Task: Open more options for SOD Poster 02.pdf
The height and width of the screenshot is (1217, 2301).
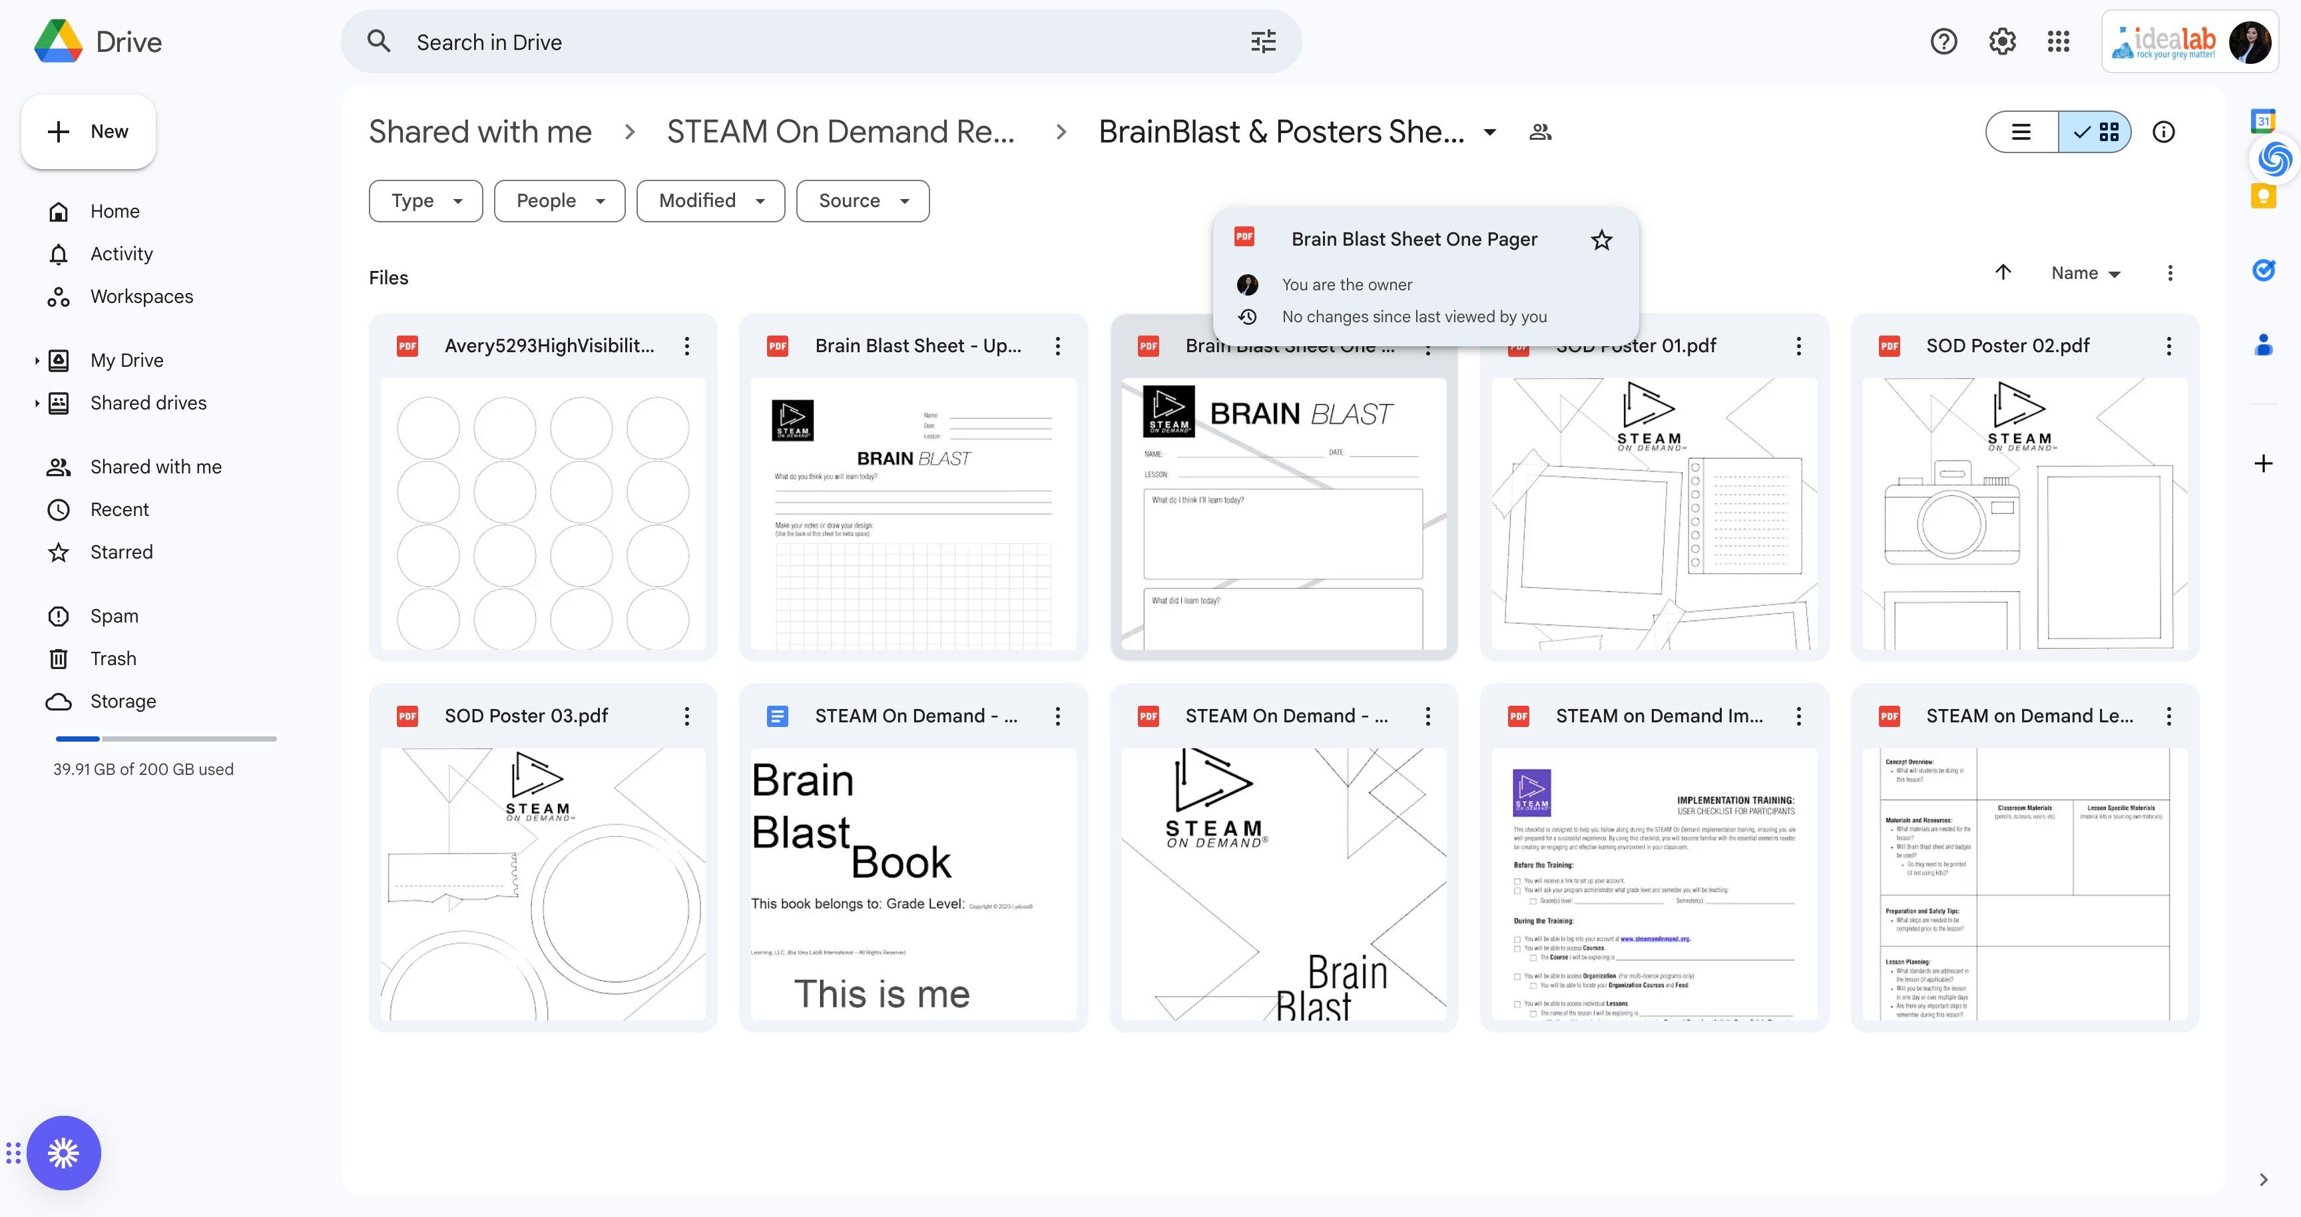Action: pyautogui.click(x=2168, y=346)
